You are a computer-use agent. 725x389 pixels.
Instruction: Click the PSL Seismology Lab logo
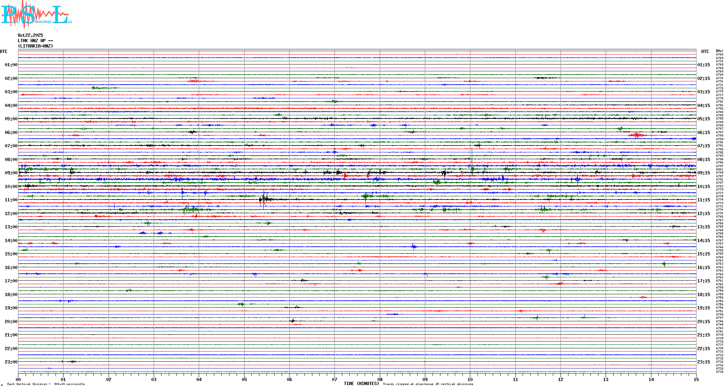click(36, 14)
